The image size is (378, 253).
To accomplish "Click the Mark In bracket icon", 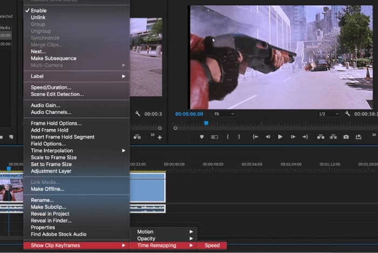I will pos(227,136).
